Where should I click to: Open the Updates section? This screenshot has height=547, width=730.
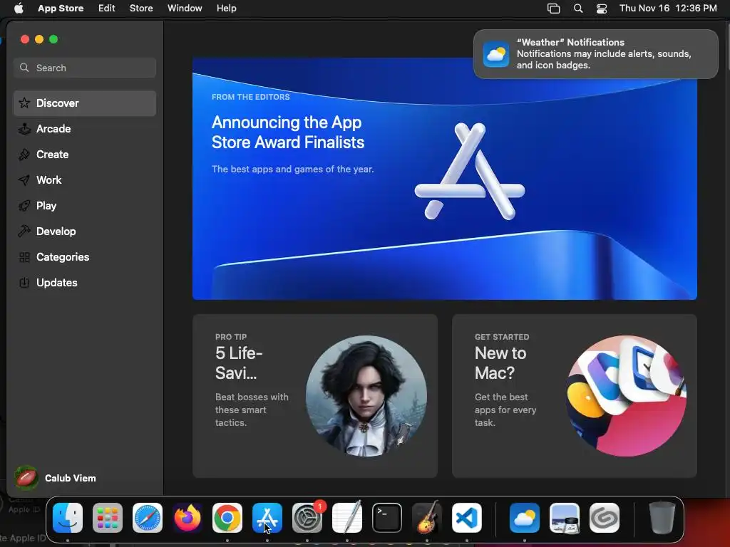click(85, 282)
